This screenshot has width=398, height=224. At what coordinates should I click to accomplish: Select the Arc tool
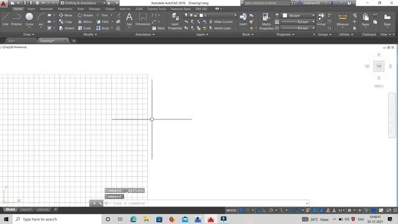click(x=41, y=19)
